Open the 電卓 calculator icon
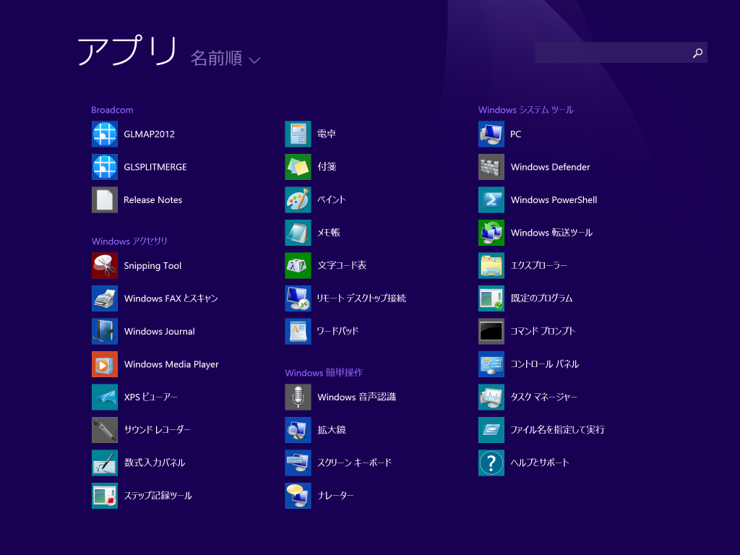Viewport: 740px width, 555px height. [x=298, y=134]
